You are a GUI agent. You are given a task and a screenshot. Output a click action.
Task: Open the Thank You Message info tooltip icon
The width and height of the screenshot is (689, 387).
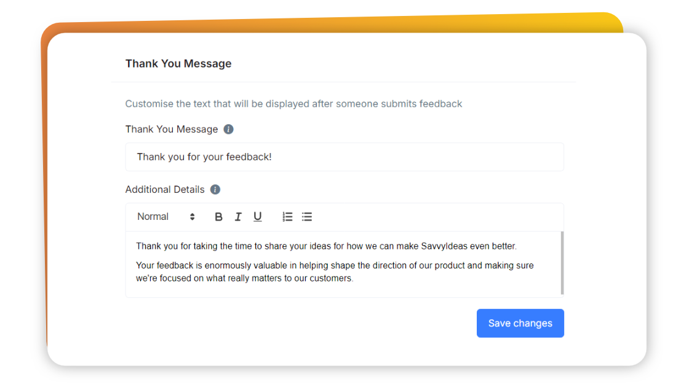point(228,129)
